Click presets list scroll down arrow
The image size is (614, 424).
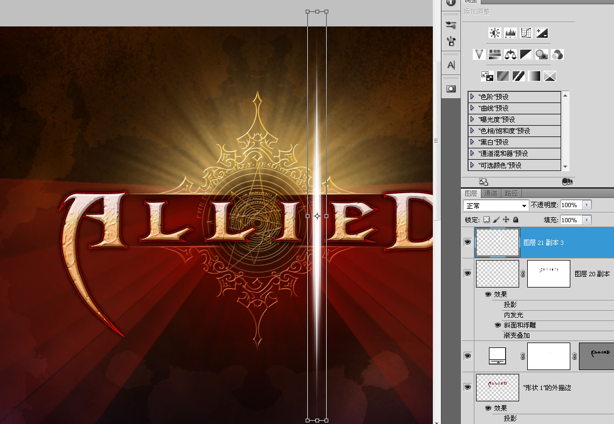click(x=565, y=167)
